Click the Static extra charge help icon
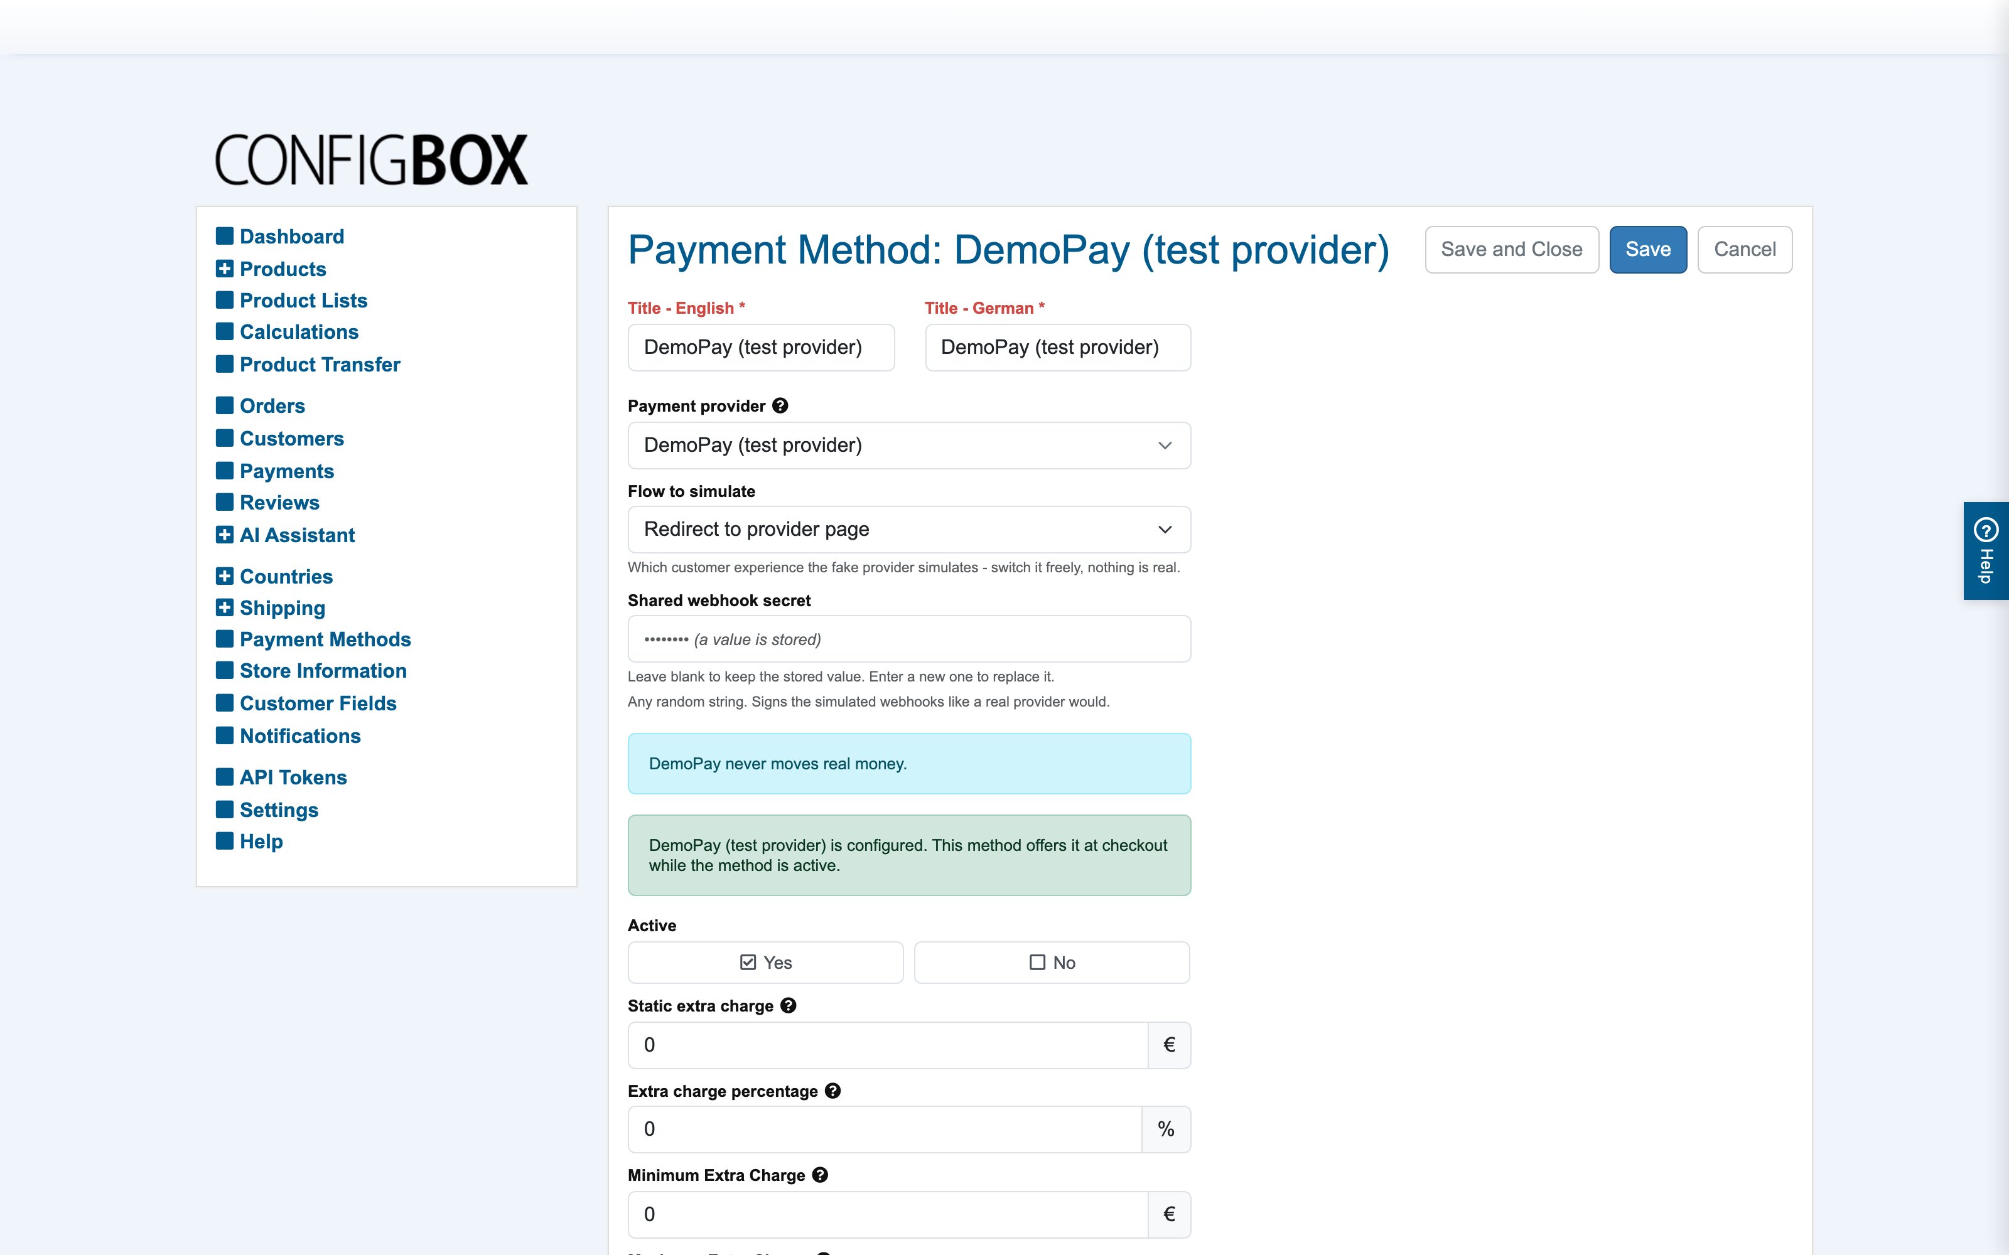 pos(788,1006)
